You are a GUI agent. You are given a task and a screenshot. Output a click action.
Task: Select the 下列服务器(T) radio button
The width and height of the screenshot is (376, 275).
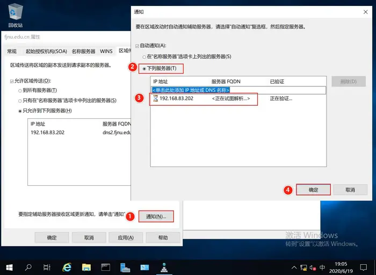[x=144, y=69]
